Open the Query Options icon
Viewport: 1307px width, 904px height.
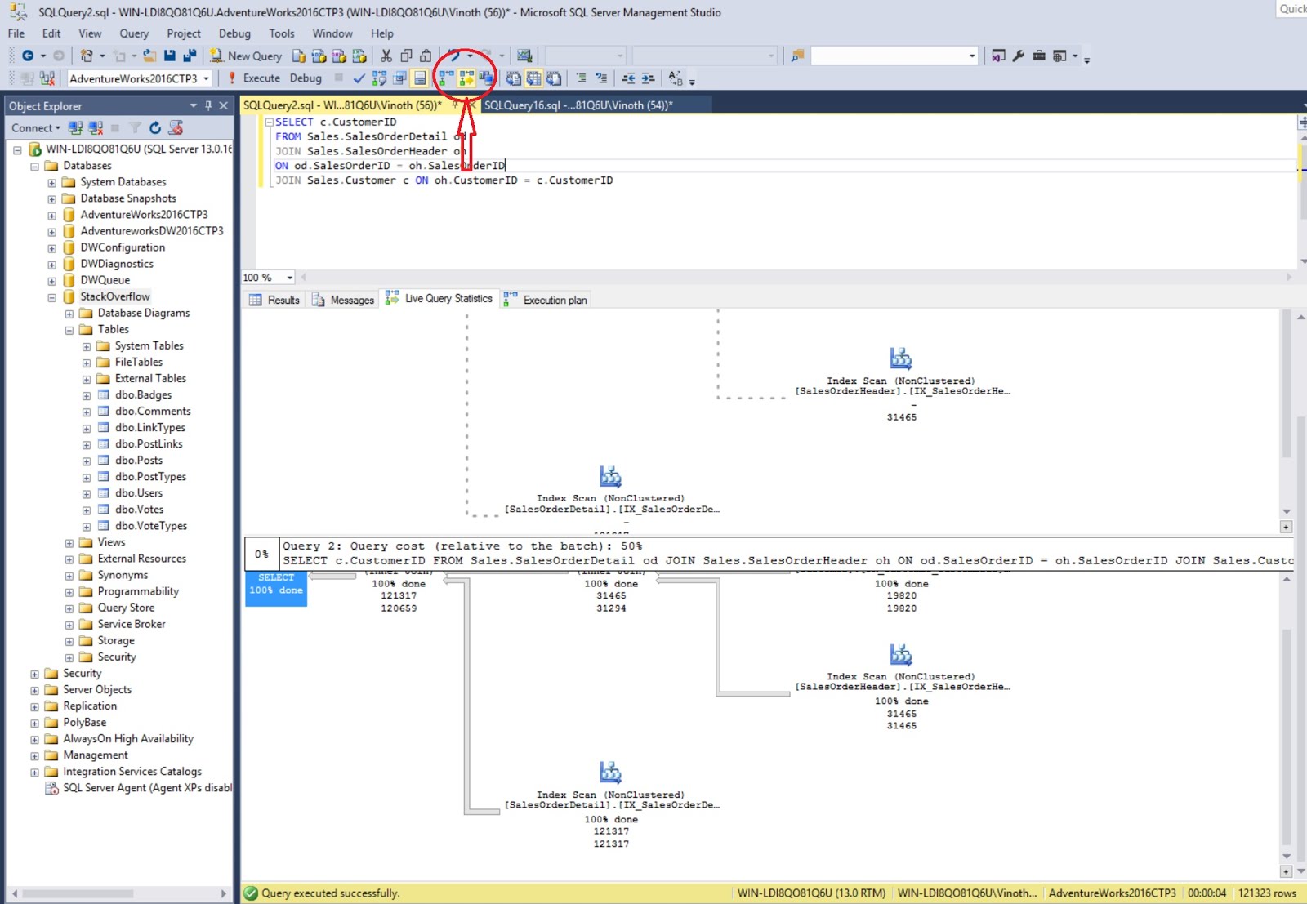(399, 78)
